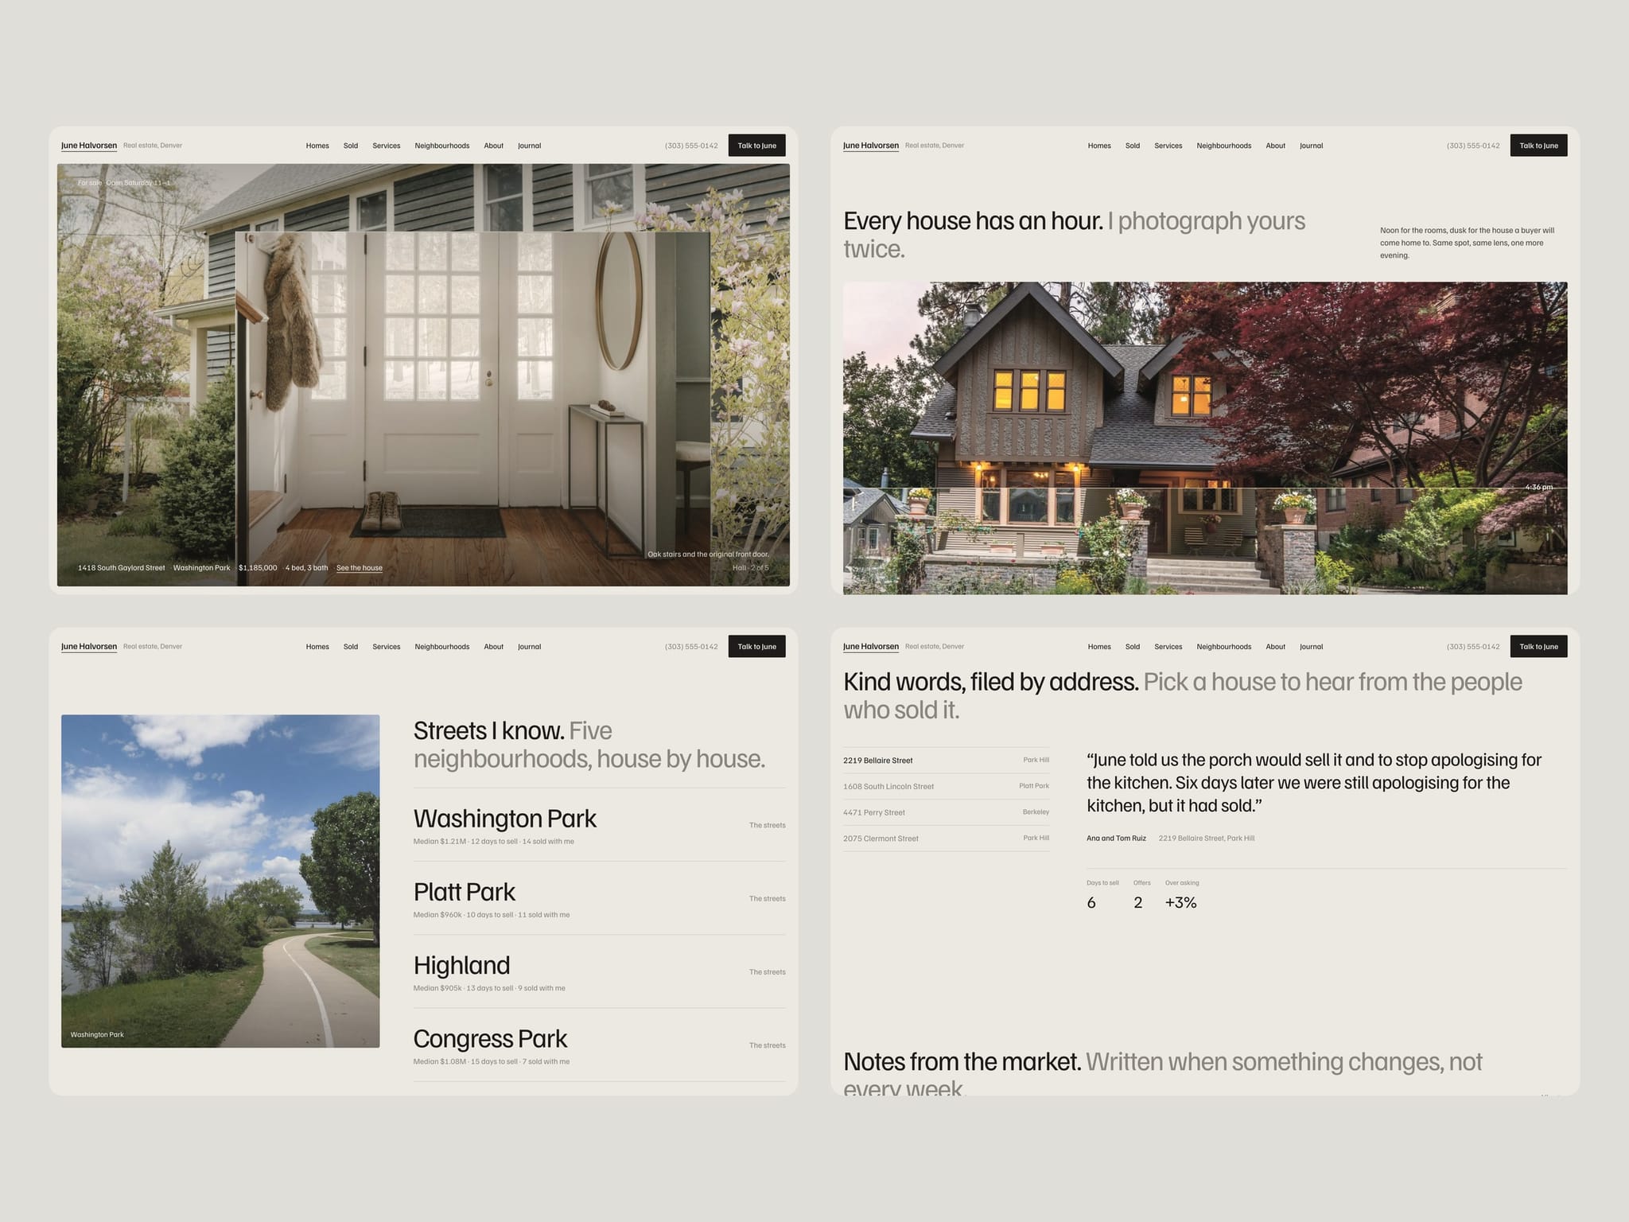Click 'Talk to June' on the 'Streets I know' page

coord(756,646)
